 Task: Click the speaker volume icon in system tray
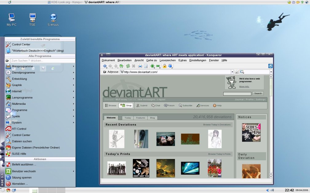pos(272,190)
